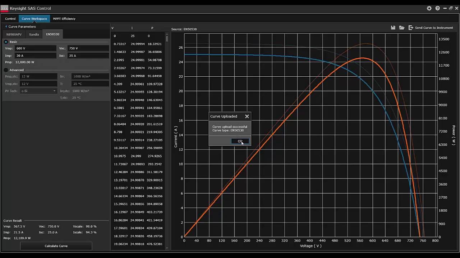Click the I column header in data table
The height and width of the screenshot is (258, 460).
click(132, 28)
